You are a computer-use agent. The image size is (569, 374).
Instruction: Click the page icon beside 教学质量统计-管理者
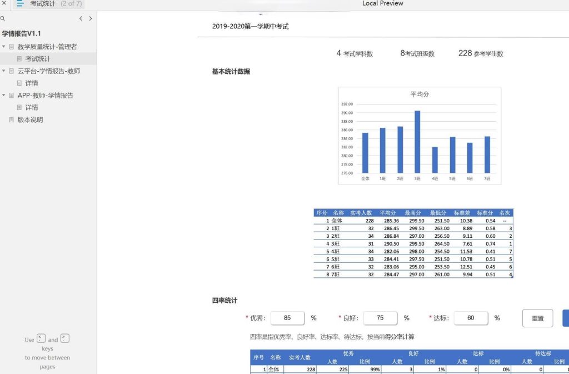12,46
